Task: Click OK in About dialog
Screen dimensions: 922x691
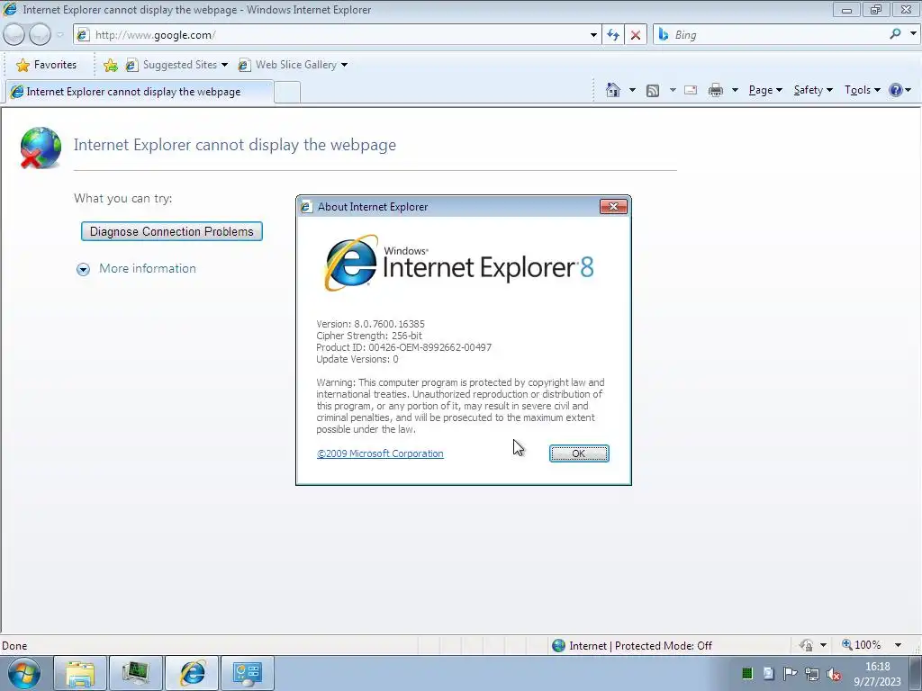Action: click(579, 453)
